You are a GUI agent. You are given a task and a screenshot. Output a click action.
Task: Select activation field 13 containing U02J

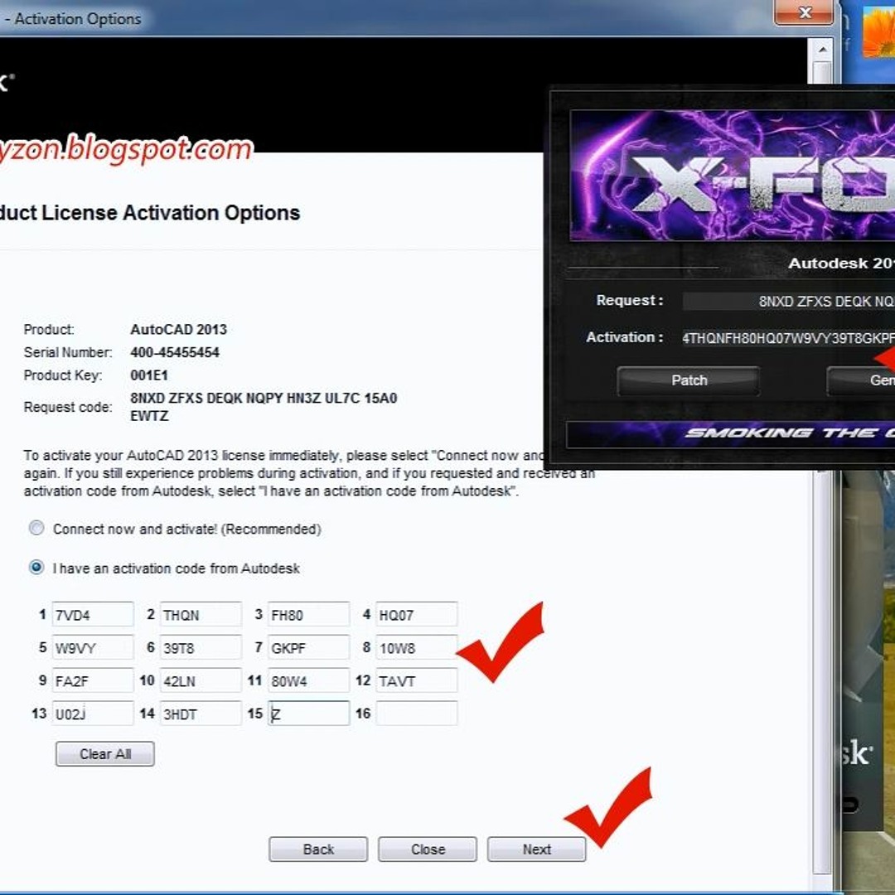92,714
